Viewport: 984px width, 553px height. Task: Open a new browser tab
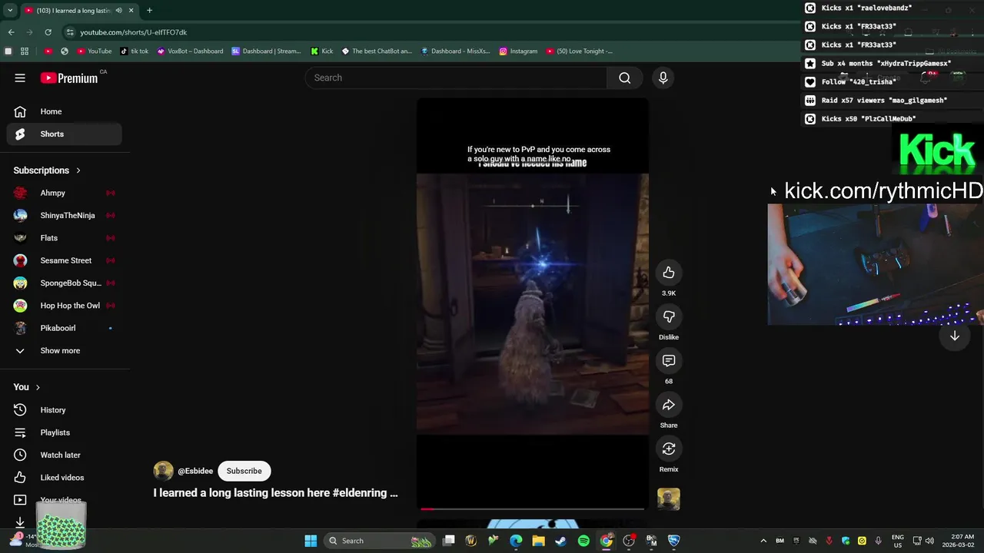click(x=149, y=11)
